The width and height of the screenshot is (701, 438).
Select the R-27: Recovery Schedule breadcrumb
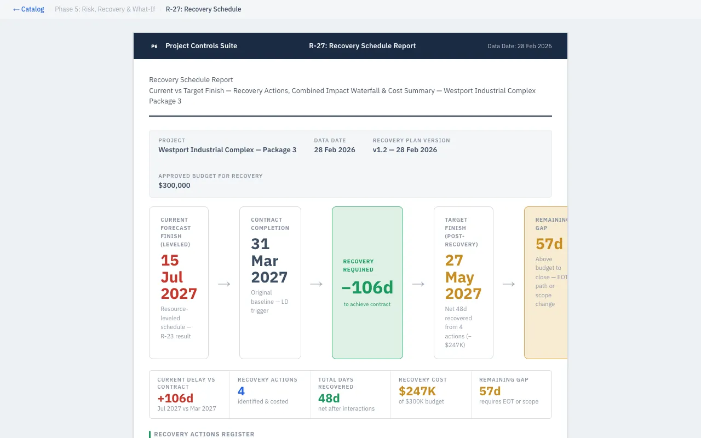203,9
